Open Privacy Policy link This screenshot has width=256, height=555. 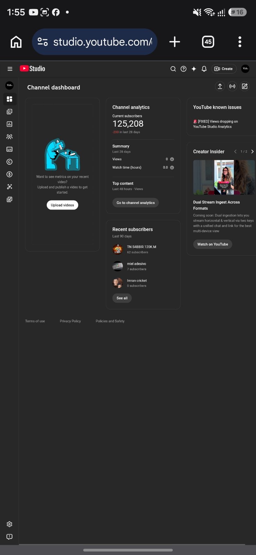click(x=70, y=321)
